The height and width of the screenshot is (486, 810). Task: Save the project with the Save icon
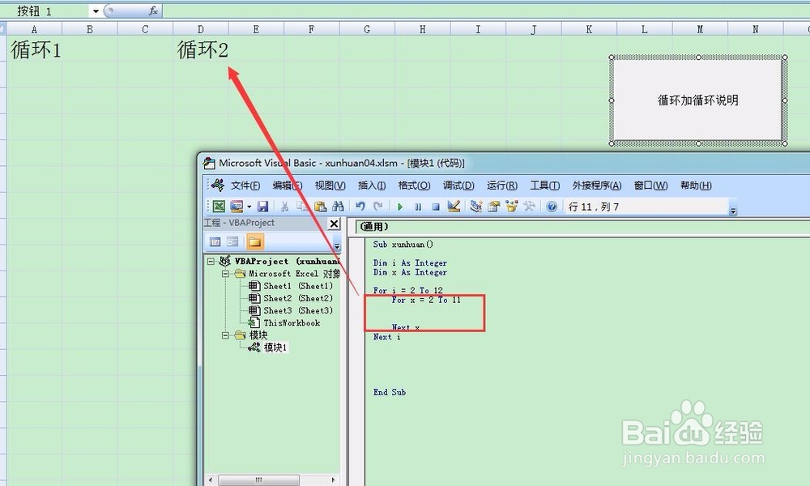[x=265, y=205]
